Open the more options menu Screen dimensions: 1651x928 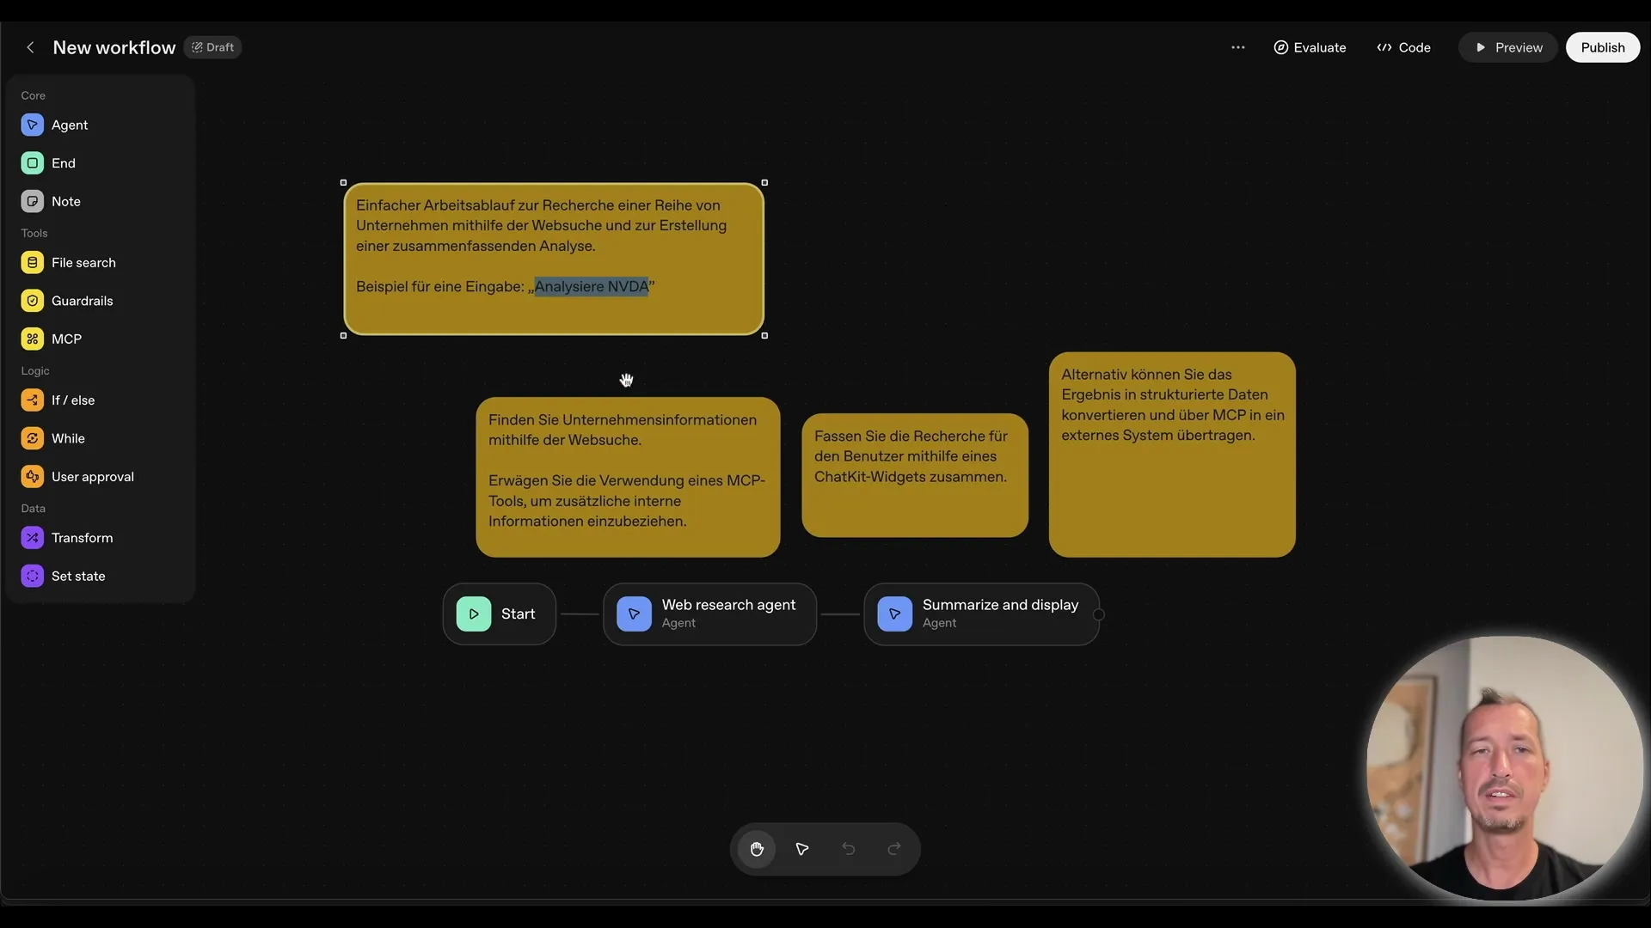coord(1238,47)
